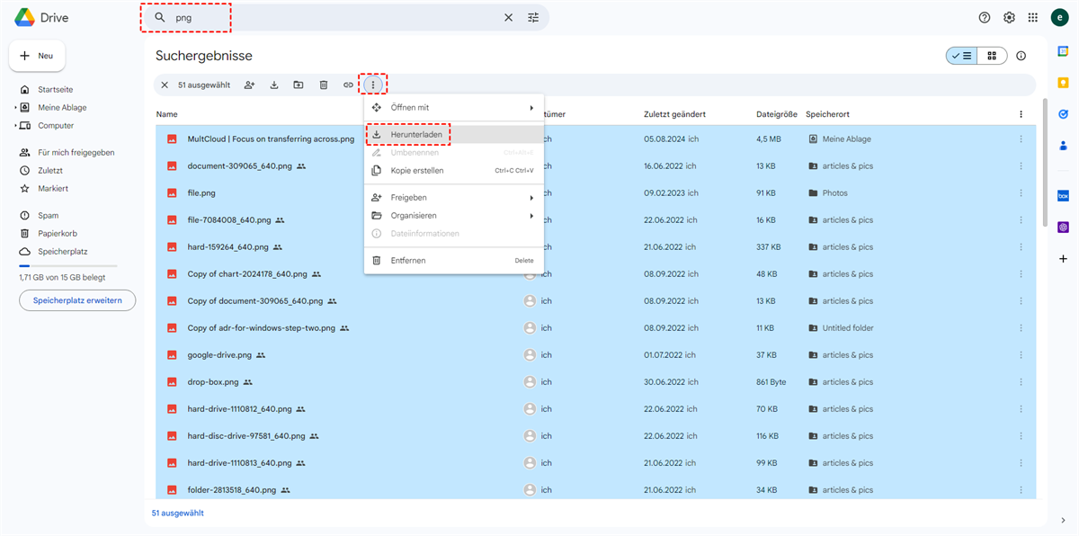Click the move to folder toolbar icon
The height and width of the screenshot is (536, 1079).
pos(299,85)
